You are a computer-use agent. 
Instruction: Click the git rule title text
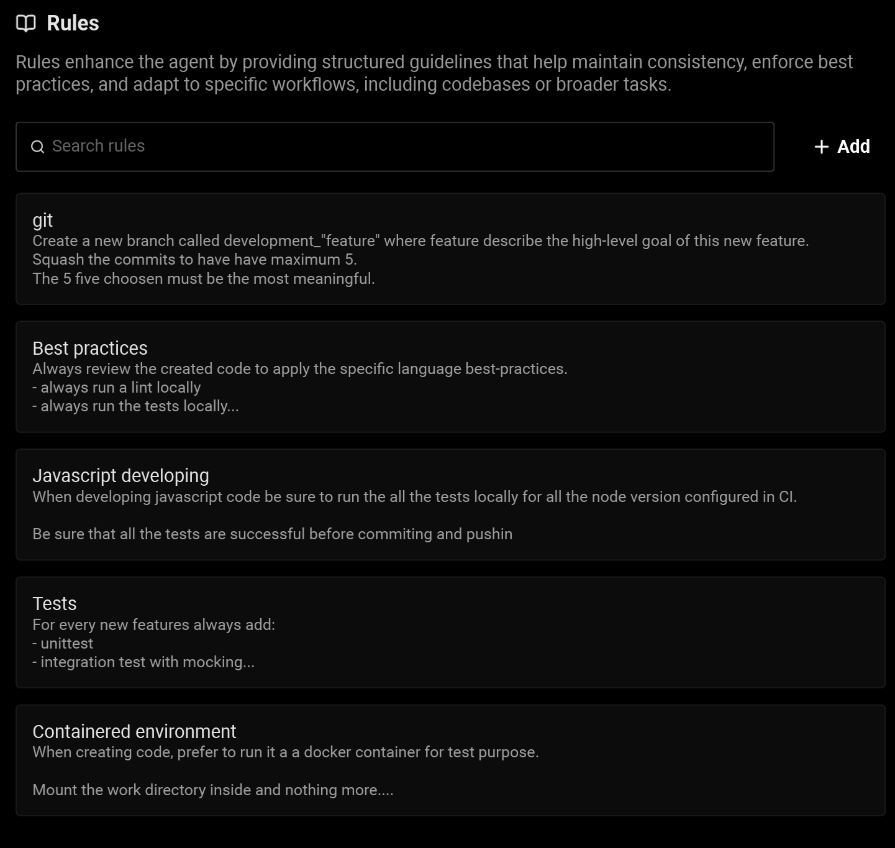(42, 220)
